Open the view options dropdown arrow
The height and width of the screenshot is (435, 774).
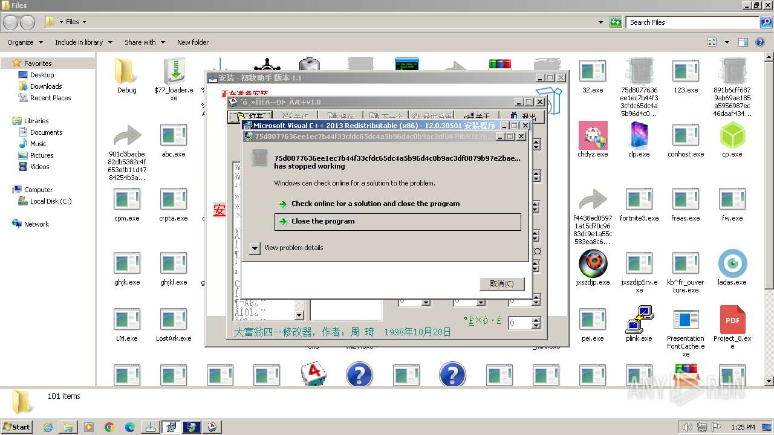coord(727,42)
